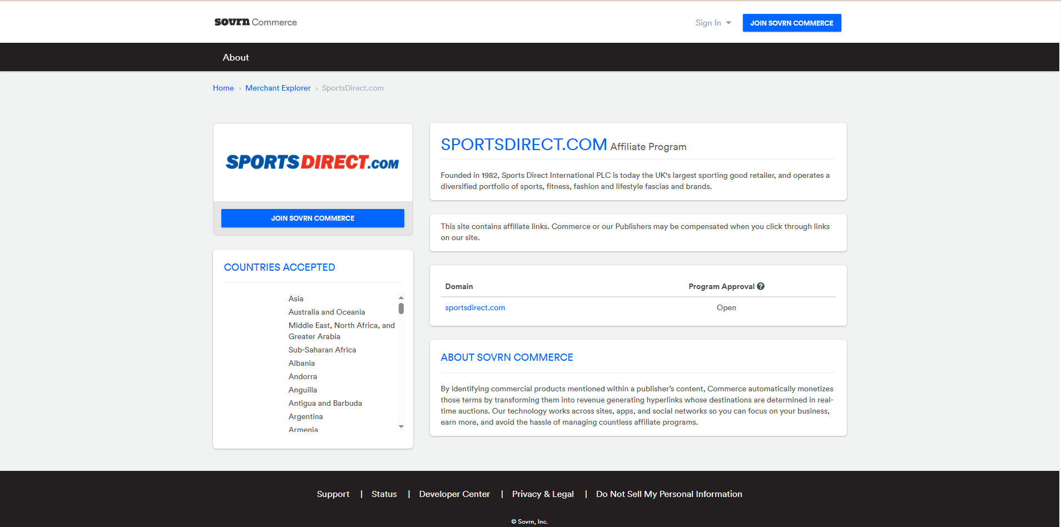Click the Program Approval help icon
This screenshot has height=527, width=1061.
coord(761,286)
